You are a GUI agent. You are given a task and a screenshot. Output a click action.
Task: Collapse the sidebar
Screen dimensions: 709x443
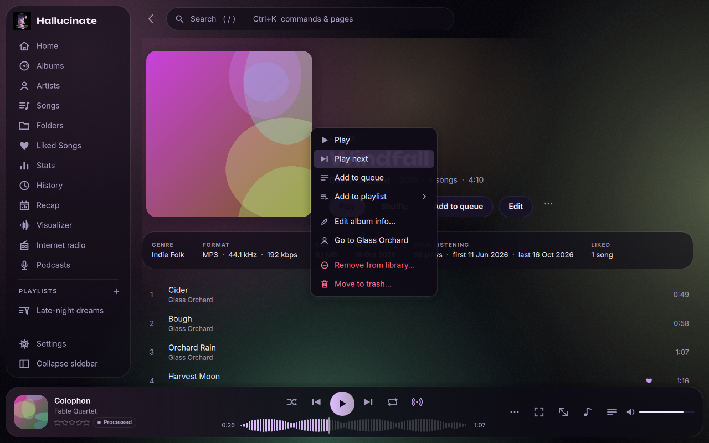68,364
